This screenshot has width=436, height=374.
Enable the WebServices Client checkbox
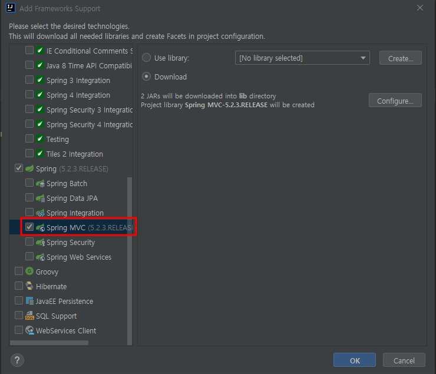point(19,330)
